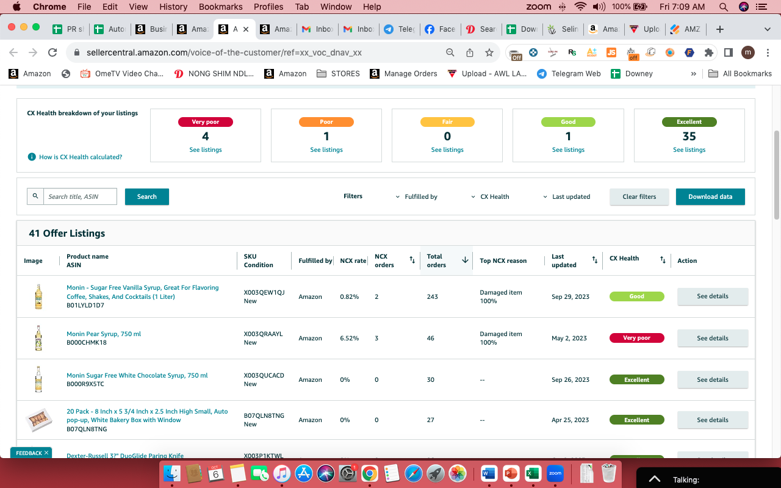Open Microsoft Word in the dock

(489, 473)
